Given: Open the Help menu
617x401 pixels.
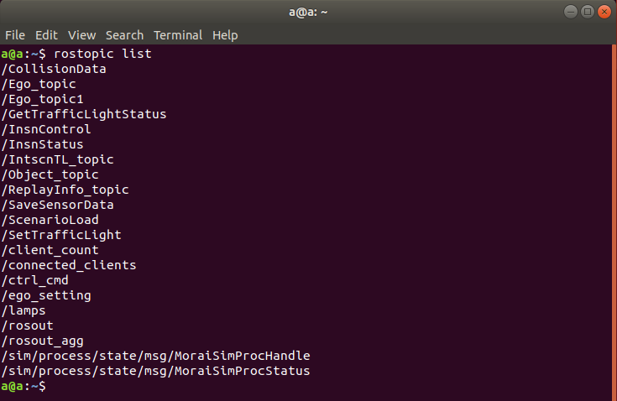Looking at the screenshot, I should tap(225, 35).
